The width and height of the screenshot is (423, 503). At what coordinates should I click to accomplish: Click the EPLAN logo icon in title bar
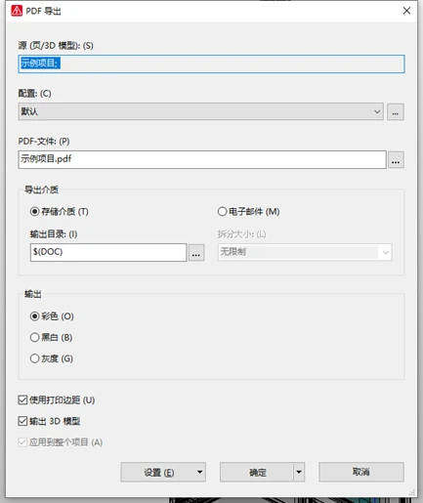coord(17,11)
